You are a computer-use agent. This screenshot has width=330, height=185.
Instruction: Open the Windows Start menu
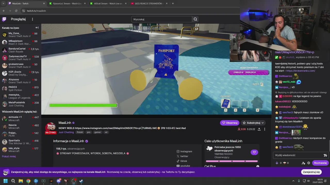(x=5, y=181)
